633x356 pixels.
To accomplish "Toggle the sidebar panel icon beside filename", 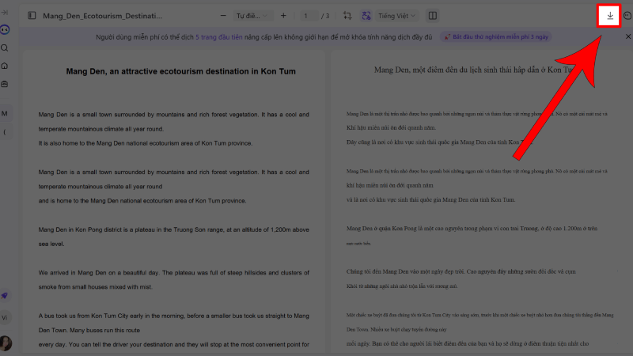I will pyautogui.click(x=32, y=16).
